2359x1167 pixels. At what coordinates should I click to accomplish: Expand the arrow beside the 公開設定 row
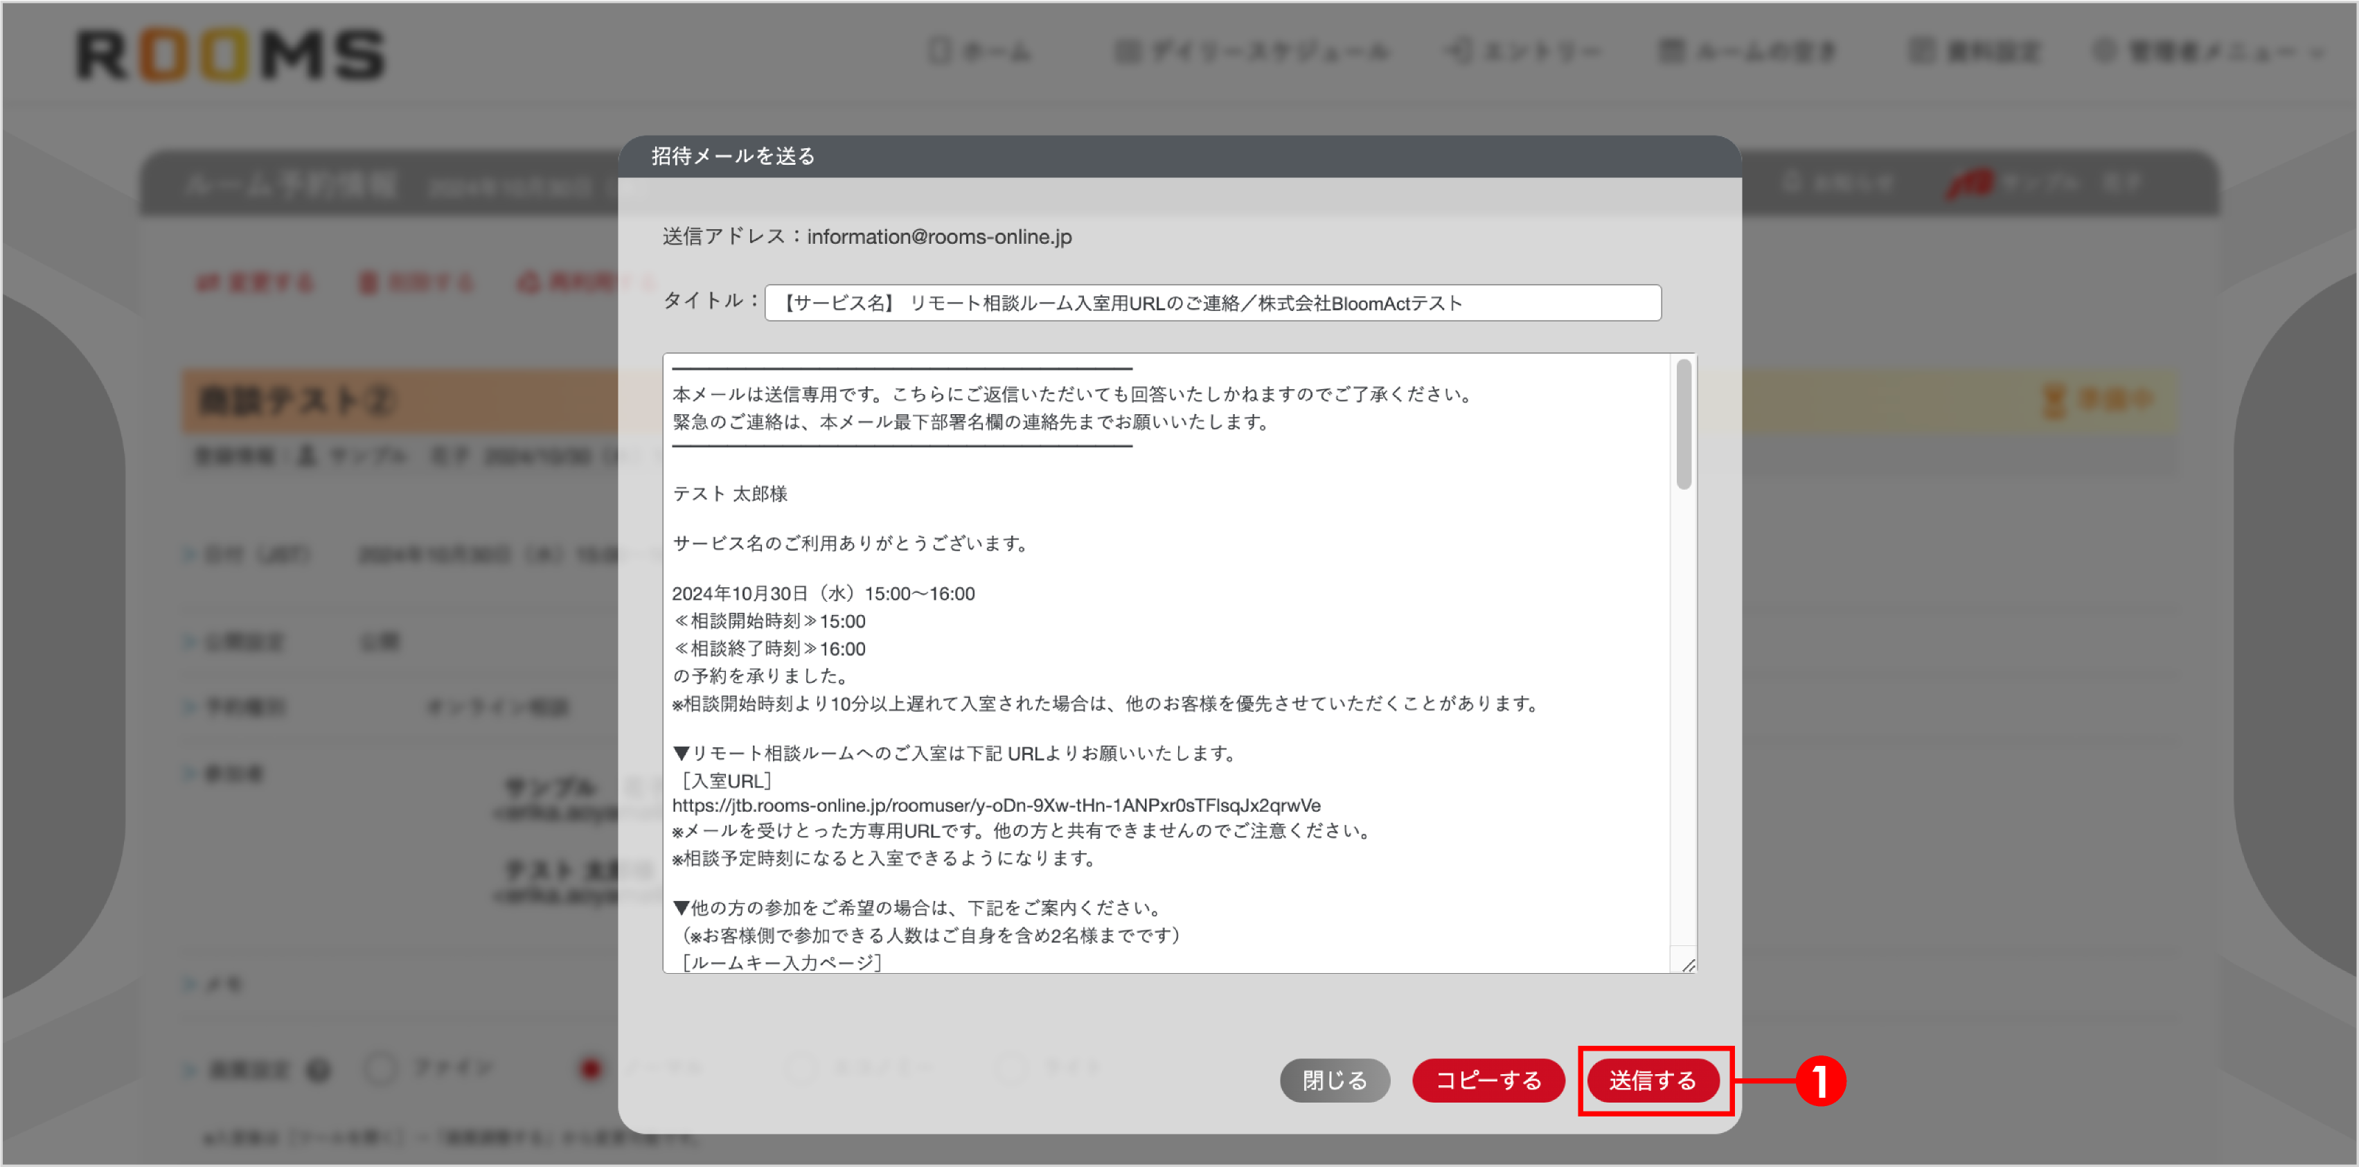[x=188, y=642]
